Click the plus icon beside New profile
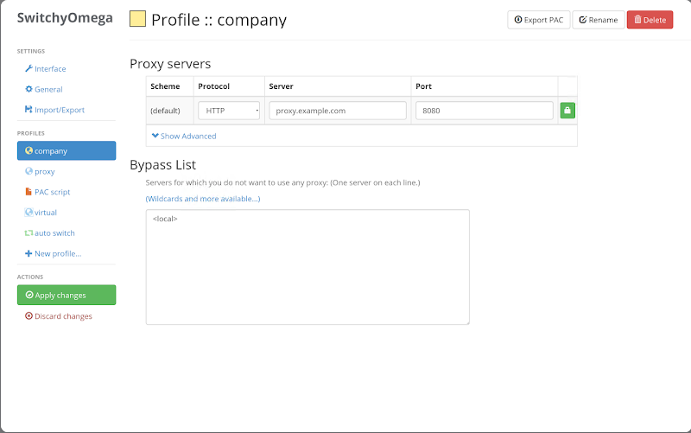This screenshot has height=433, width=691. [29, 253]
